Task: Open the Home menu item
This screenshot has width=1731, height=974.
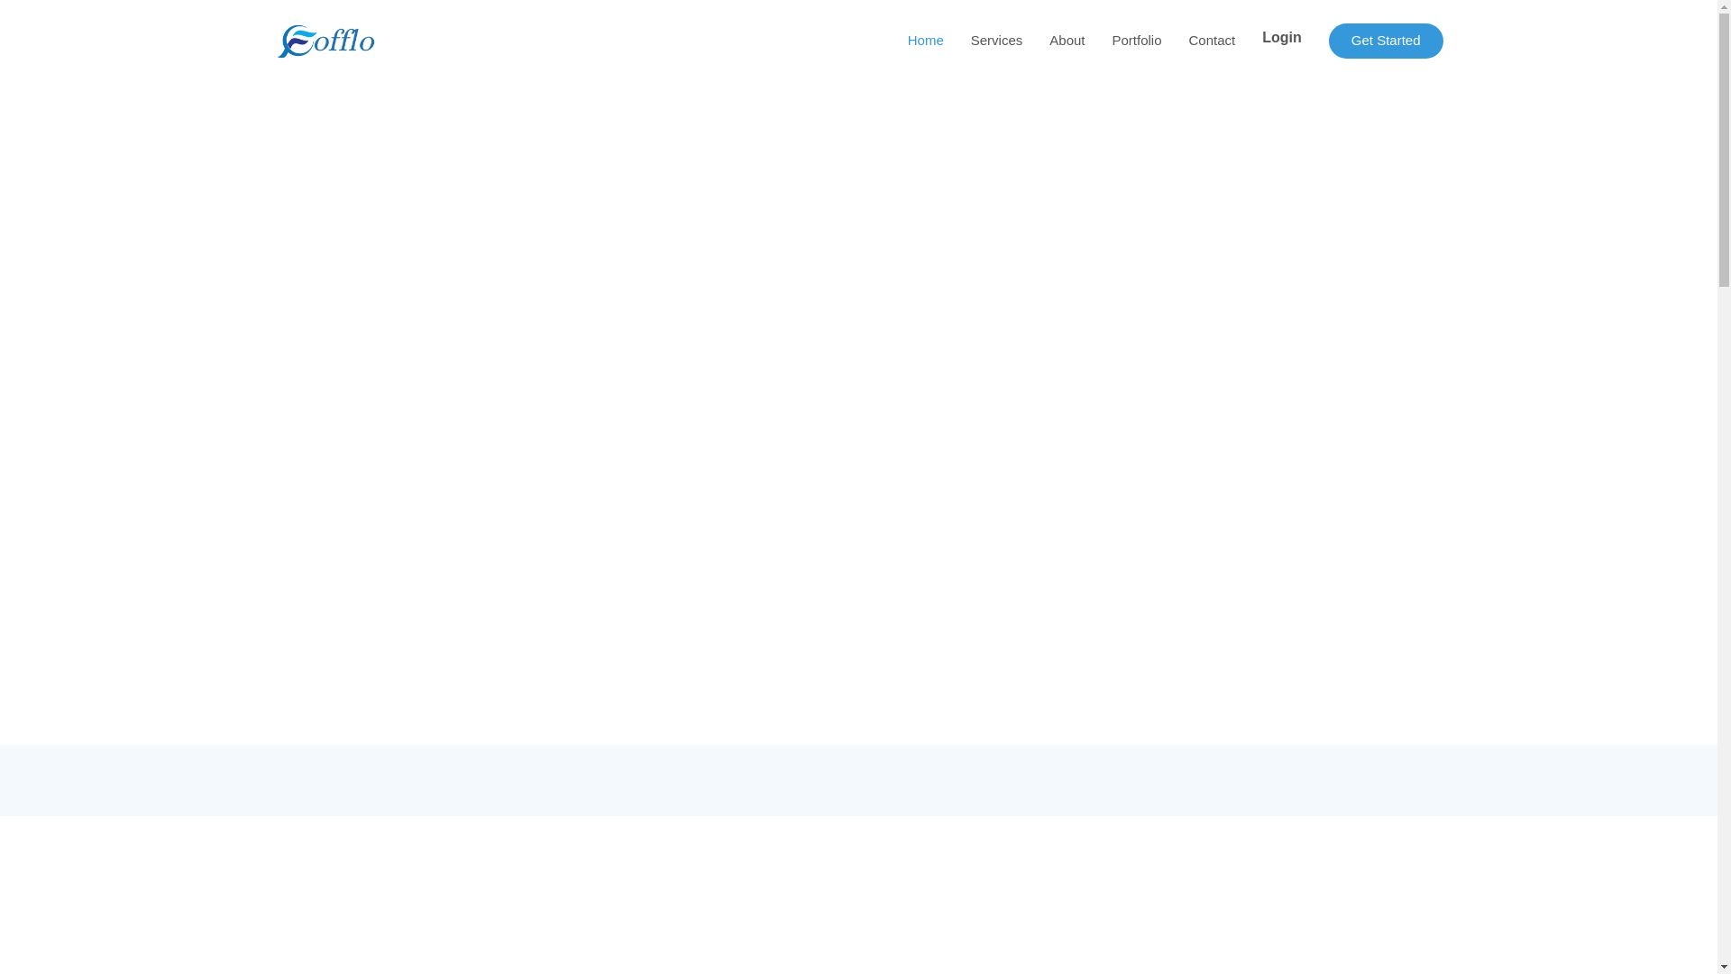Action: tap(925, 41)
